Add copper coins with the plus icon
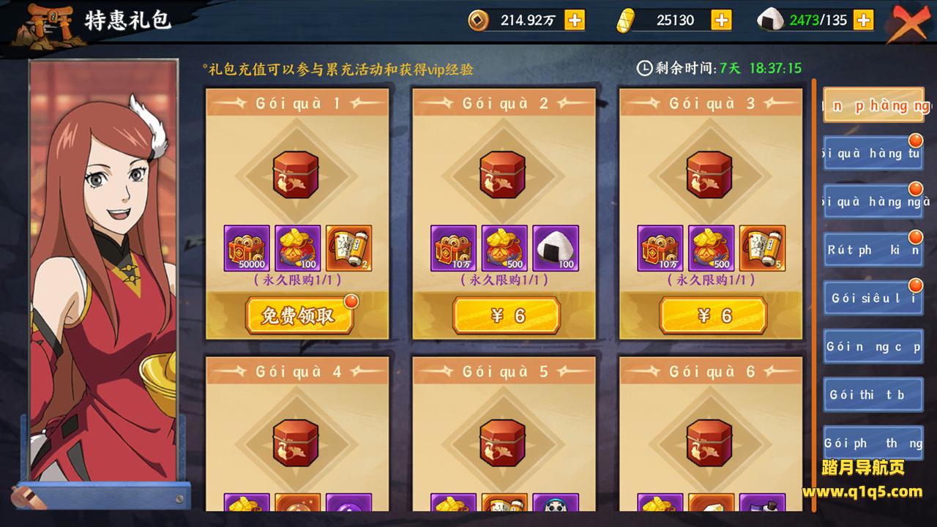Image resolution: width=937 pixels, height=527 pixels. [x=575, y=20]
